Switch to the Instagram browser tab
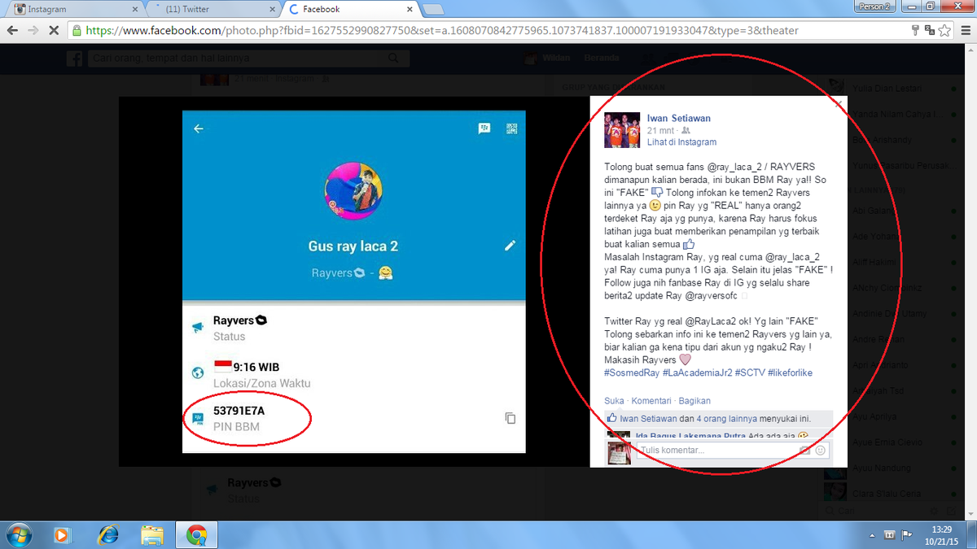 [x=73, y=9]
